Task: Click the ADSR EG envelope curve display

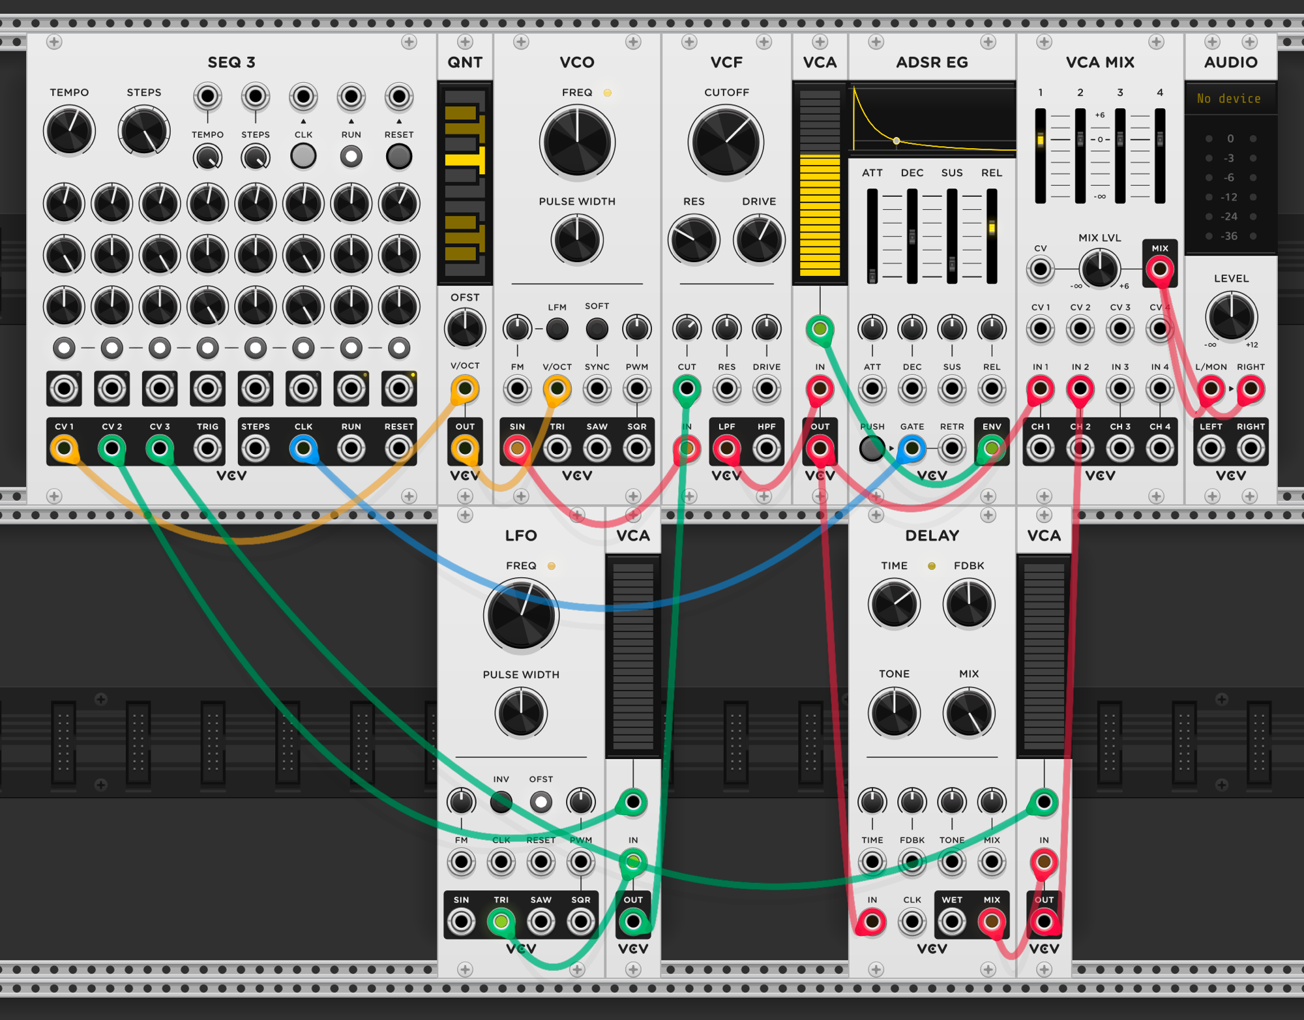Action: click(934, 117)
